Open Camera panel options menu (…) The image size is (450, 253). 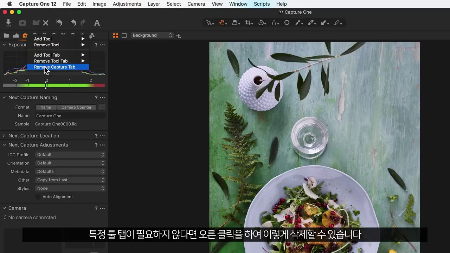(102, 208)
